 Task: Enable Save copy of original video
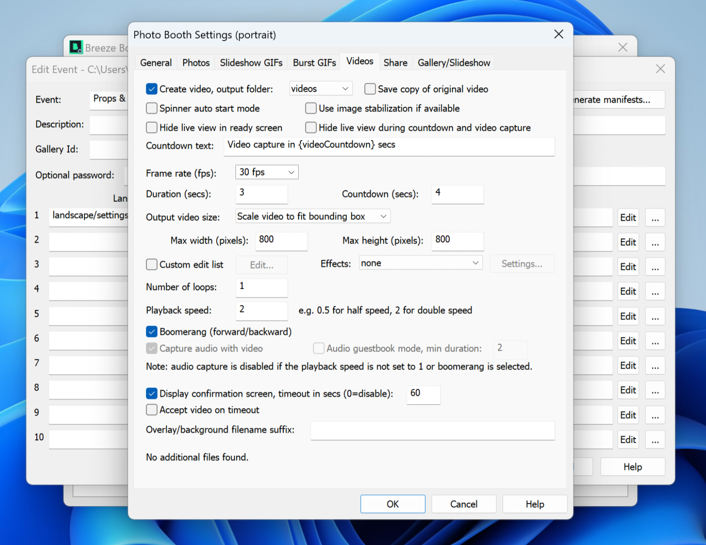click(x=370, y=89)
